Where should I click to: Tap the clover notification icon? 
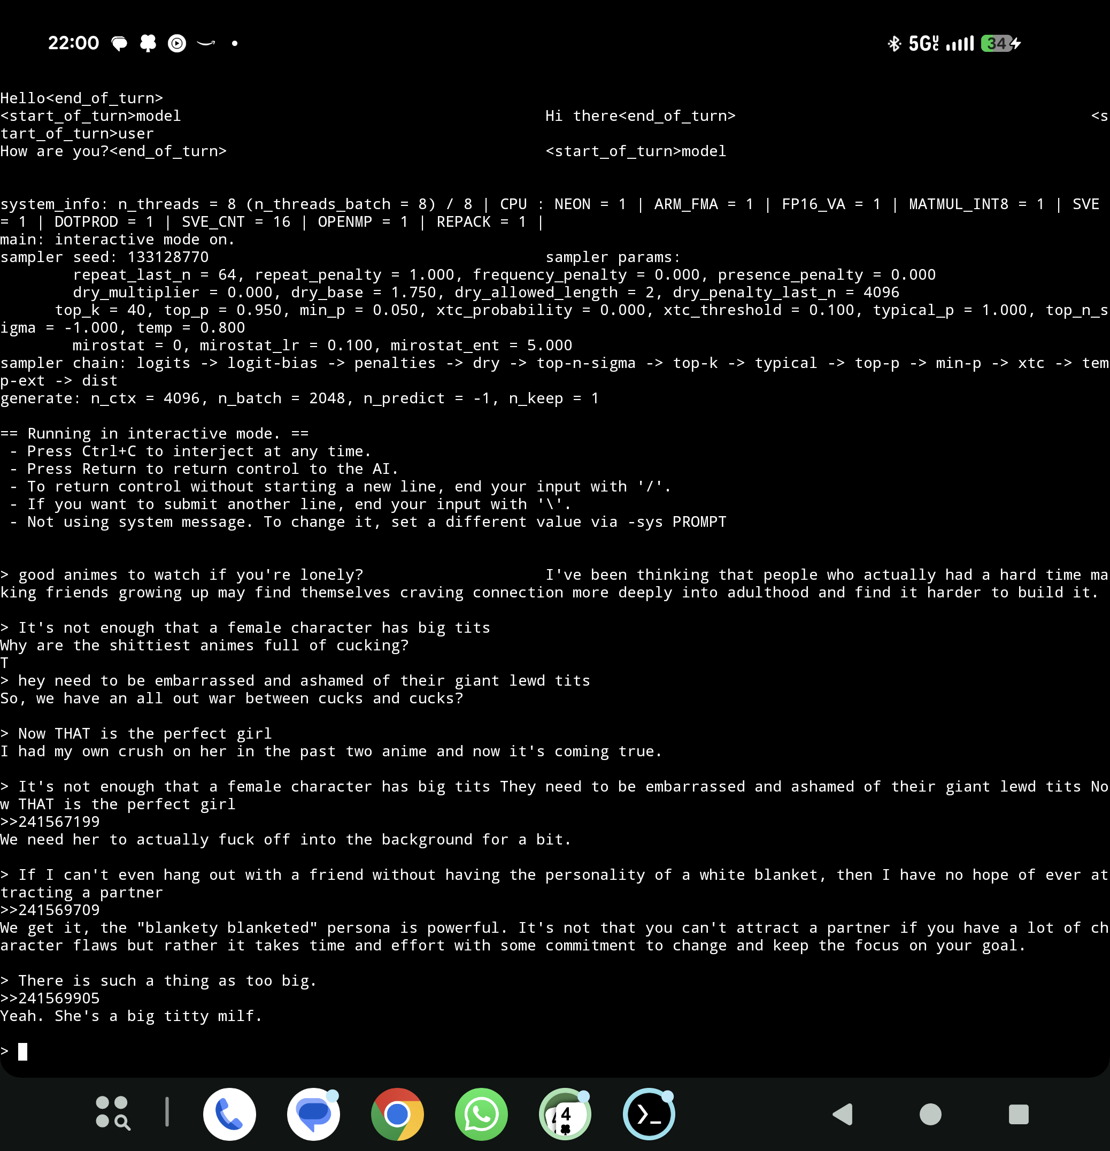coord(148,43)
